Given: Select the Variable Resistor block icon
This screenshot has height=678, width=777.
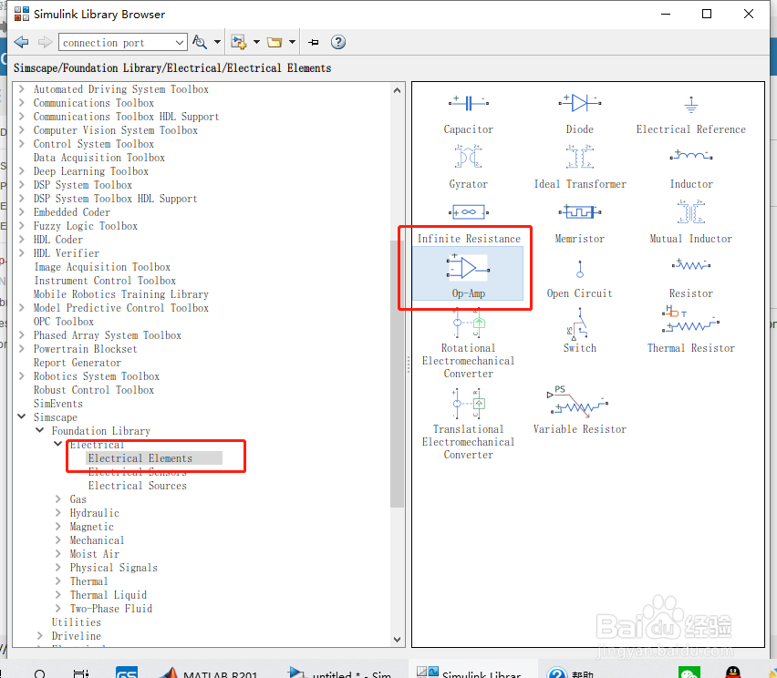Looking at the screenshot, I should tap(578, 401).
